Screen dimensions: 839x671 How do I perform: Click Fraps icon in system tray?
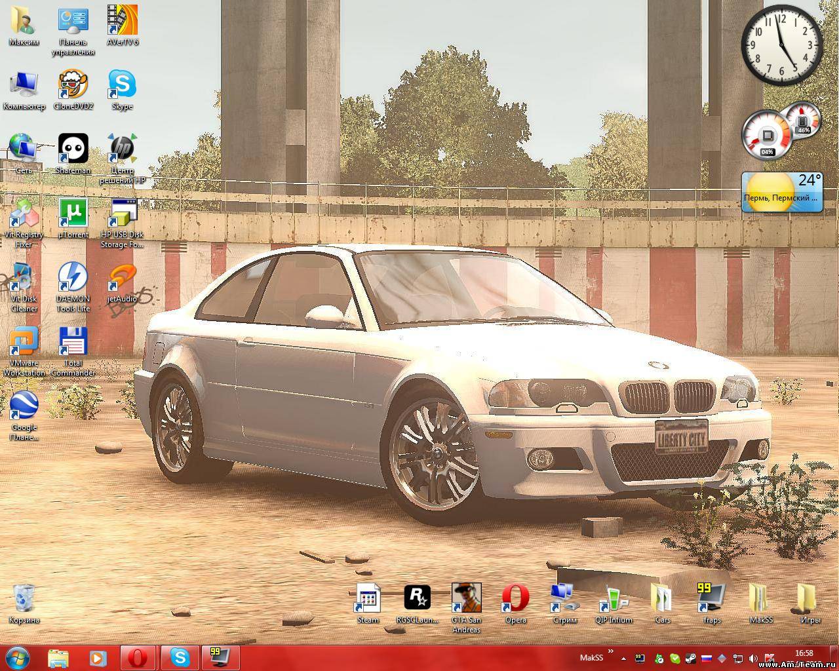pos(640,658)
